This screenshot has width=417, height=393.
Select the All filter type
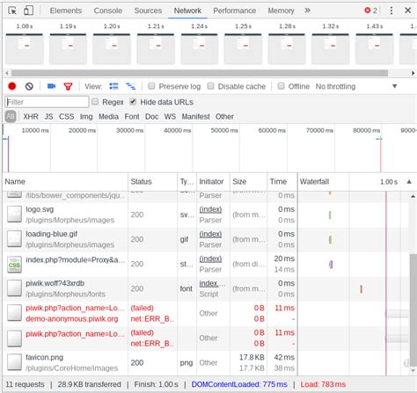(11, 117)
